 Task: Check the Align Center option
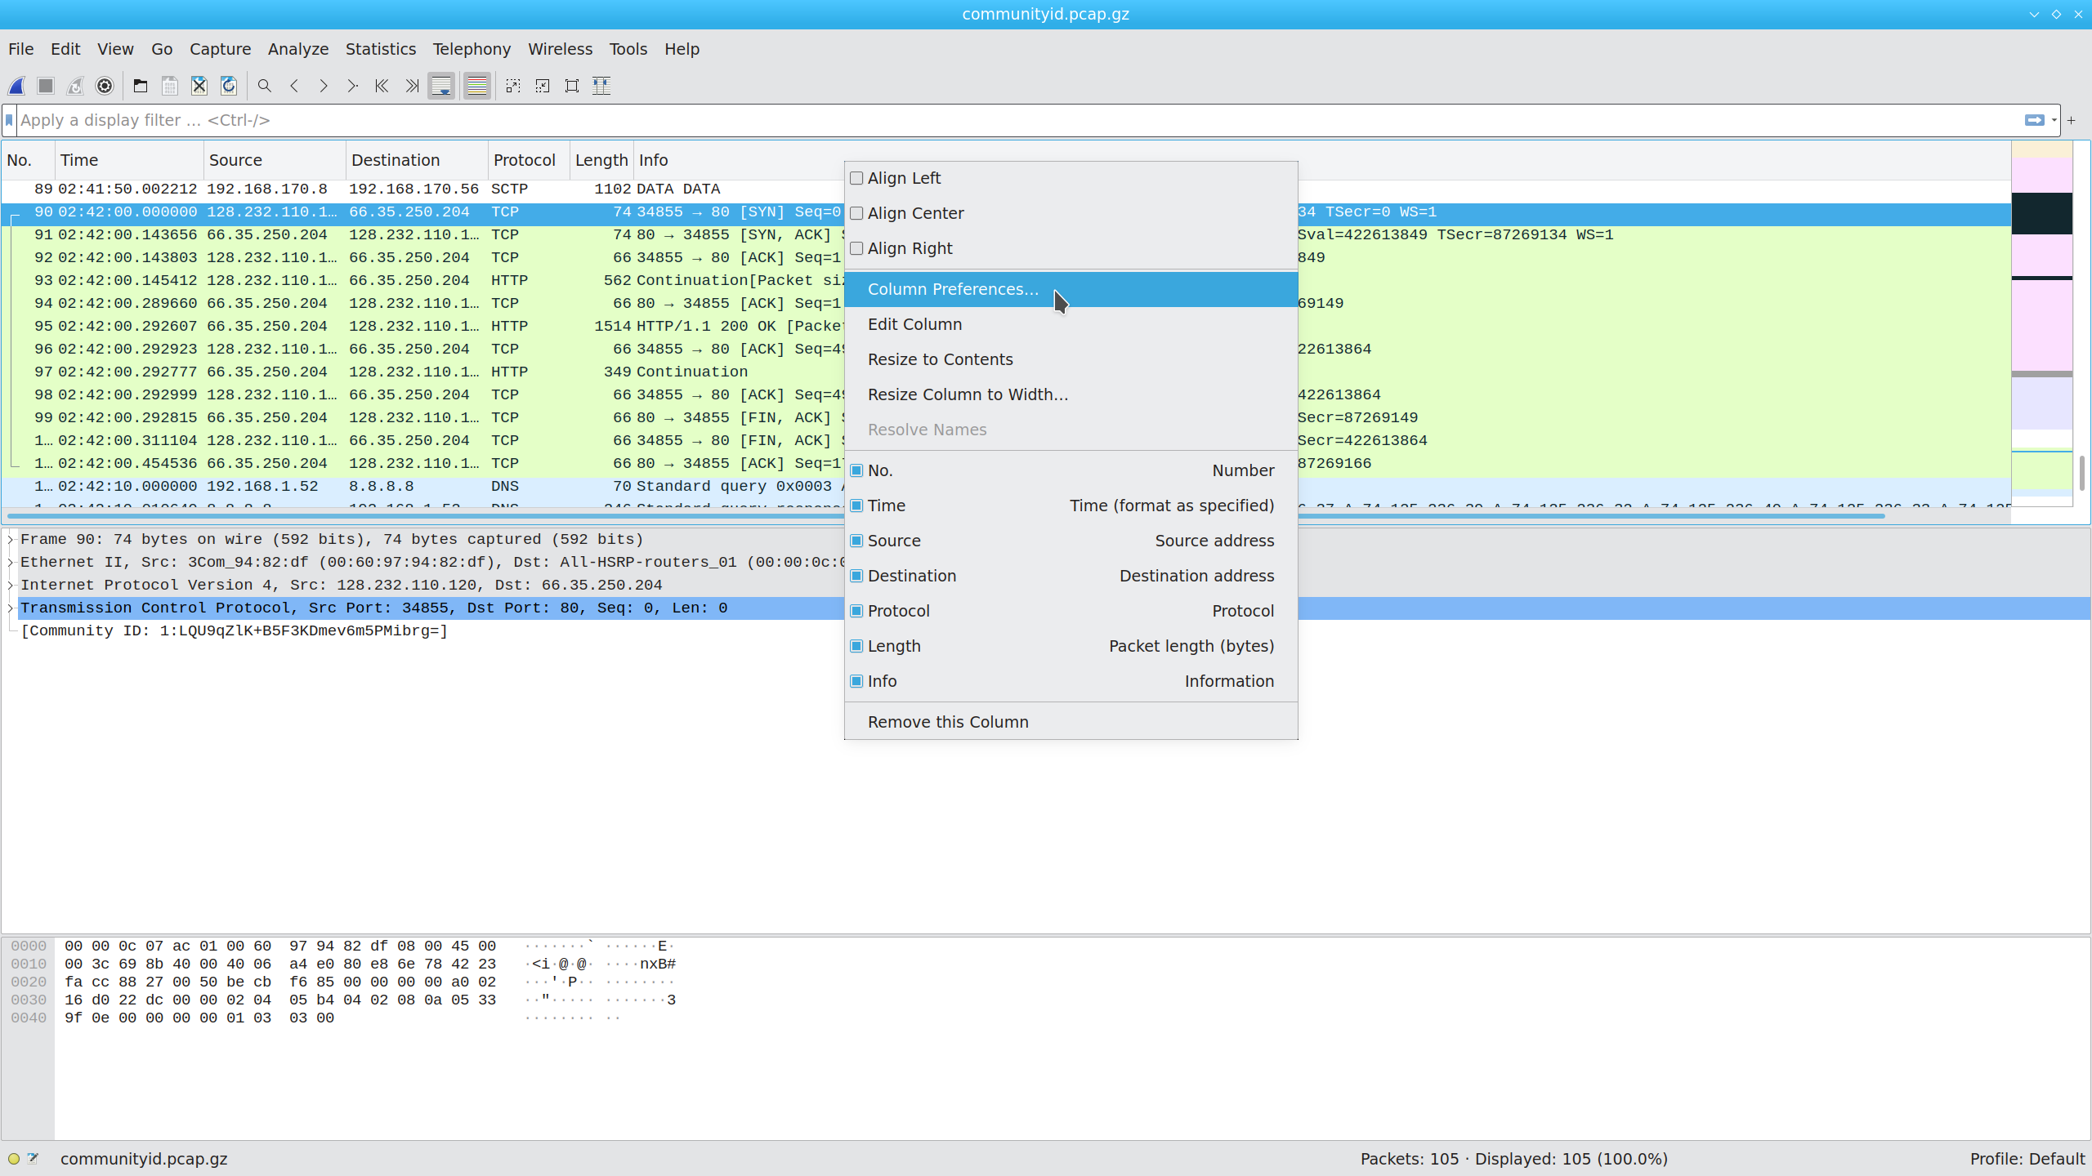(x=856, y=213)
